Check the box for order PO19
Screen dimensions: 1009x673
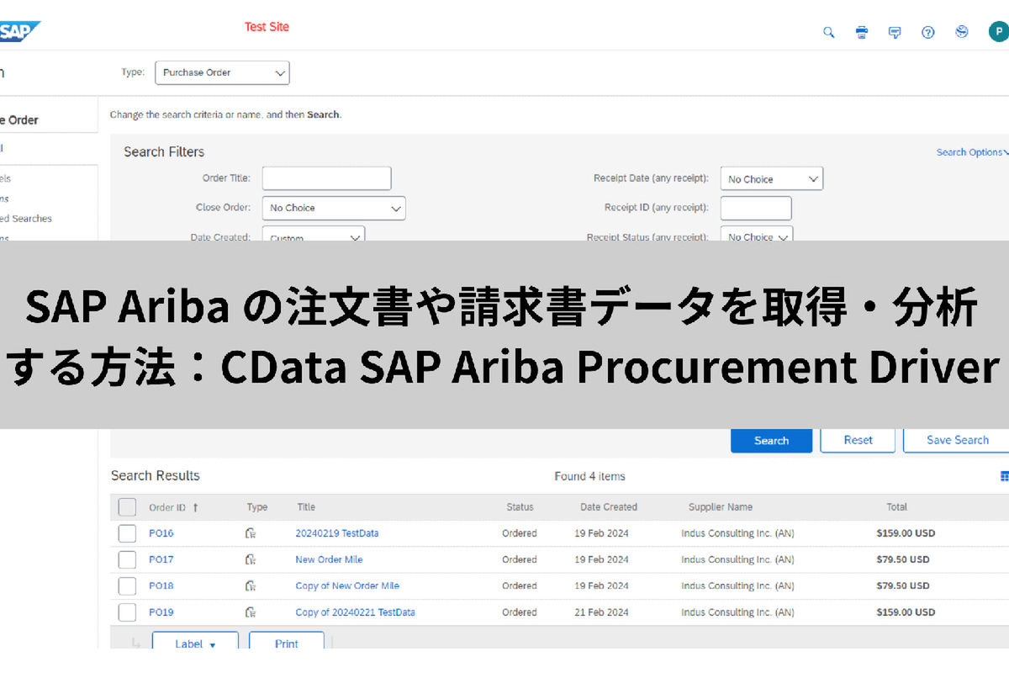tap(127, 612)
